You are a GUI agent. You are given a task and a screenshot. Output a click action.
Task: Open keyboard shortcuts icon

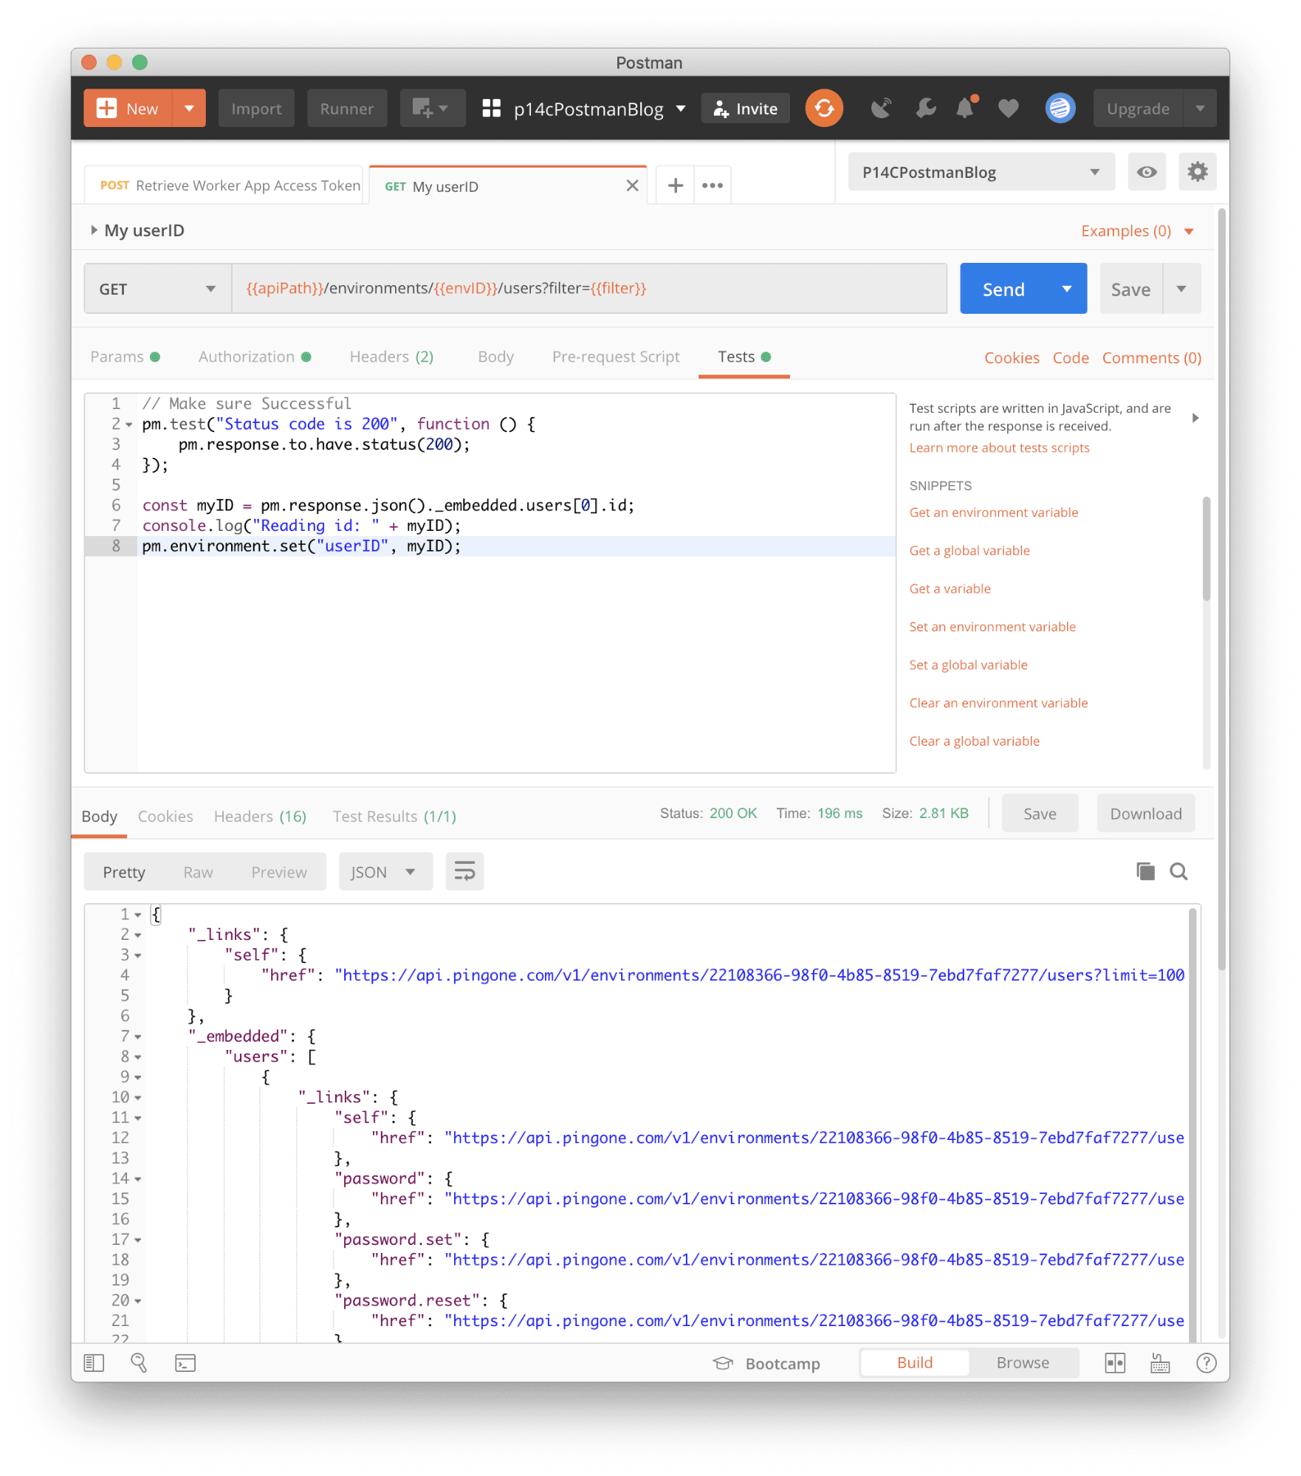[1160, 1362]
